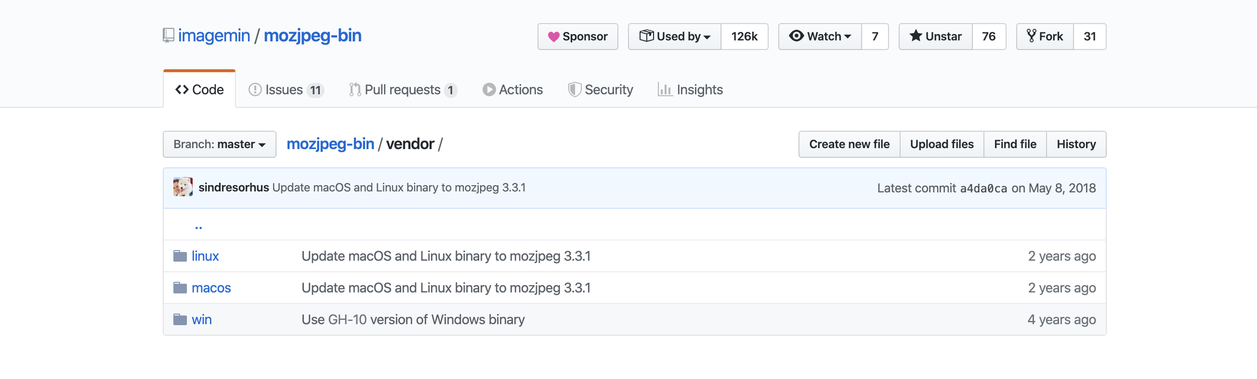Viewport: 1257px width, 379px height.
Task: Click the Unstar button
Action: coord(936,37)
